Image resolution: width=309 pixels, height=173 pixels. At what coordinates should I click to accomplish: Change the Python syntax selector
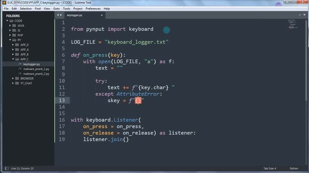tap(294, 168)
